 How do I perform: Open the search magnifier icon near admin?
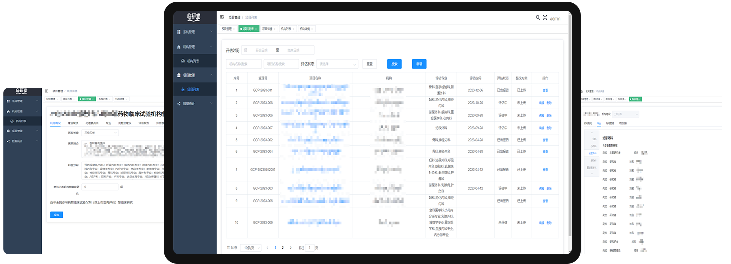coord(538,17)
